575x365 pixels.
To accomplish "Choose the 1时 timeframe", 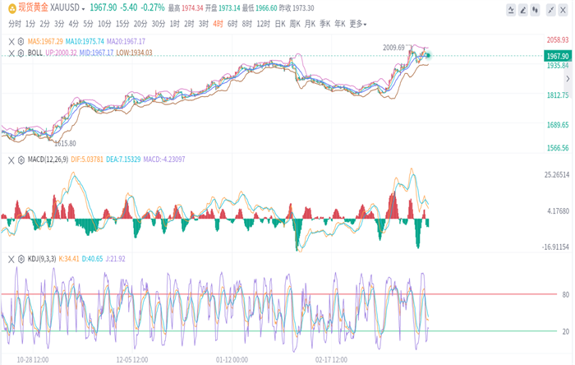I will (x=174, y=24).
